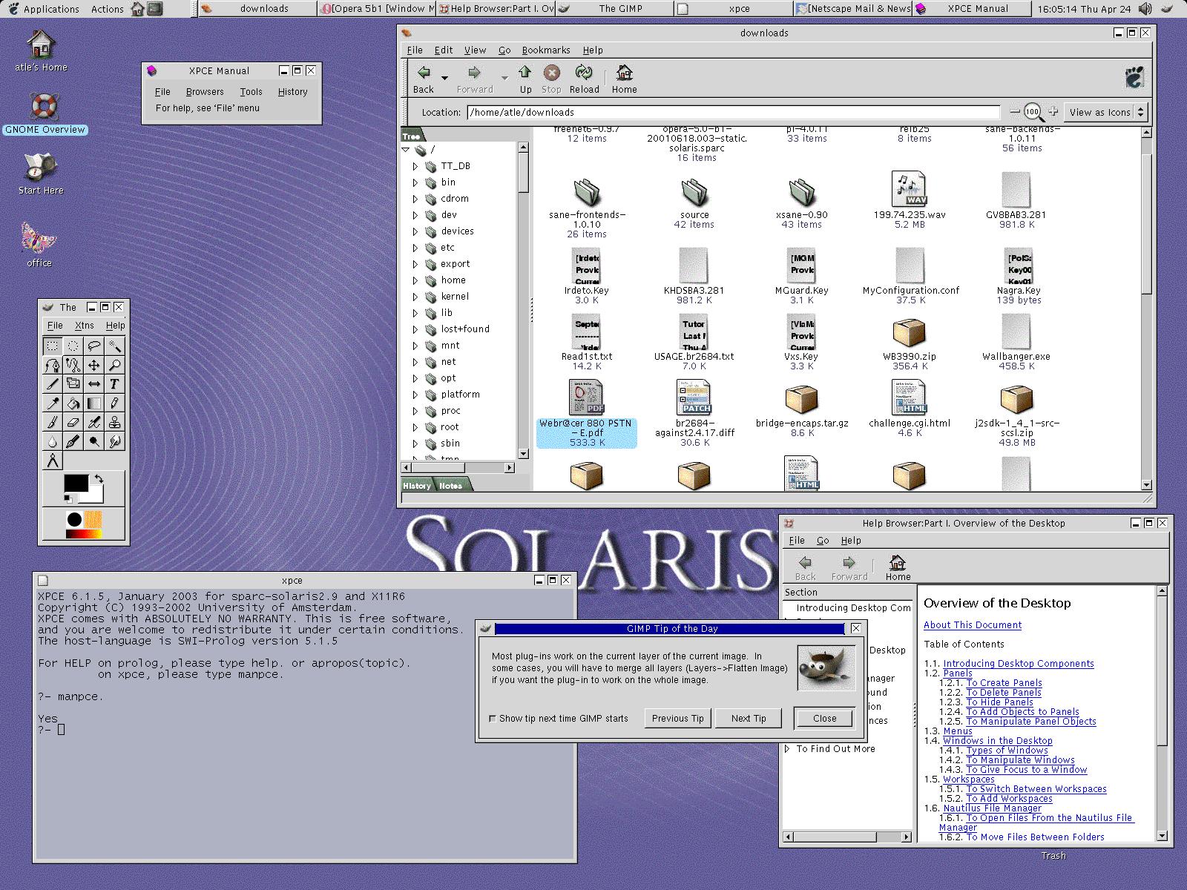Expand the home folder in tree

tap(415, 280)
